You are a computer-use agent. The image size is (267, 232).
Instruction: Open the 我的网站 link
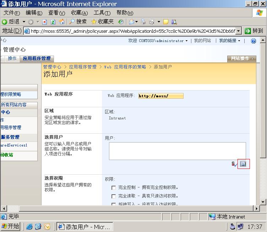pyautogui.click(x=202, y=41)
